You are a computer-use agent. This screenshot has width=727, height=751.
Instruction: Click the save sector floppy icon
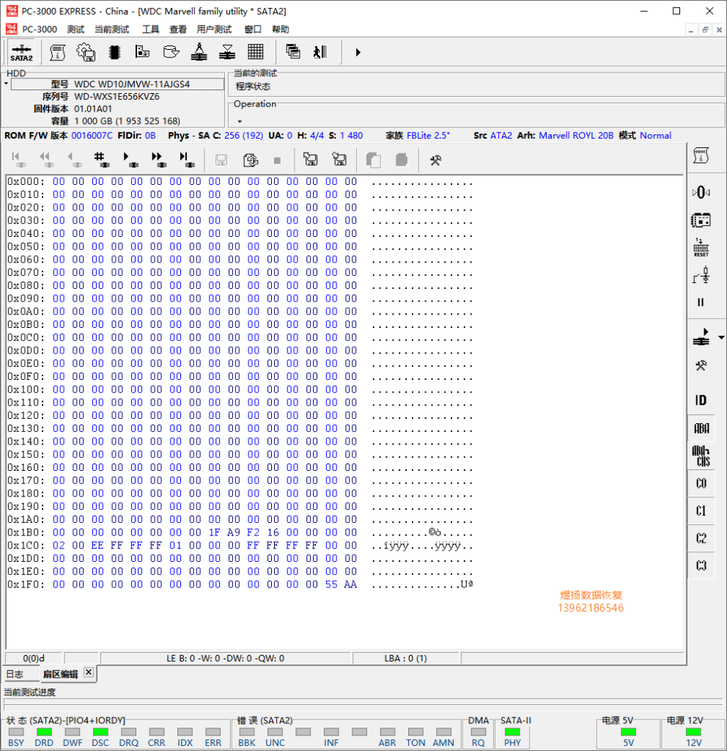coord(221,160)
